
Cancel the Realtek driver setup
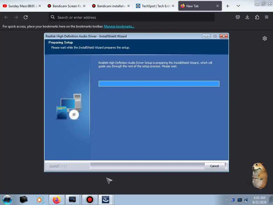(214, 166)
